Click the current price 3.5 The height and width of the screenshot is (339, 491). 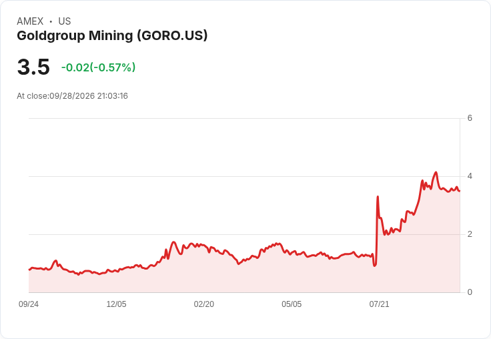(x=33, y=67)
